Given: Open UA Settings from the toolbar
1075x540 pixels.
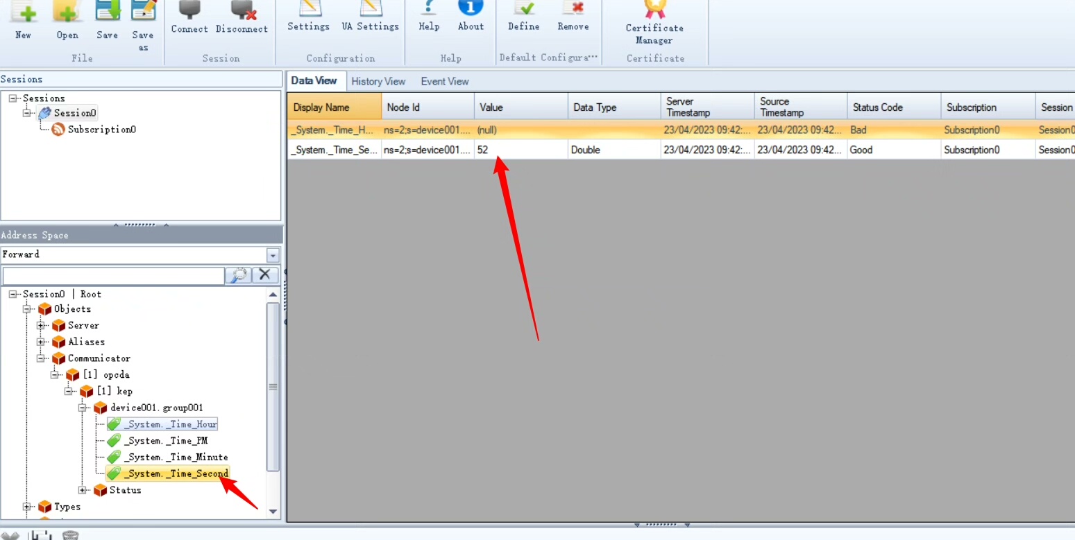Looking at the screenshot, I should click(x=371, y=8).
